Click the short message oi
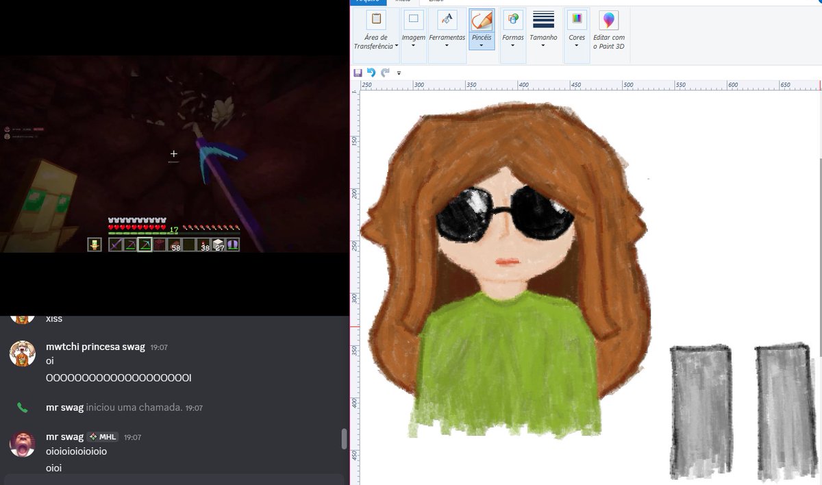822x485 pixels. (x=49, y=361)
